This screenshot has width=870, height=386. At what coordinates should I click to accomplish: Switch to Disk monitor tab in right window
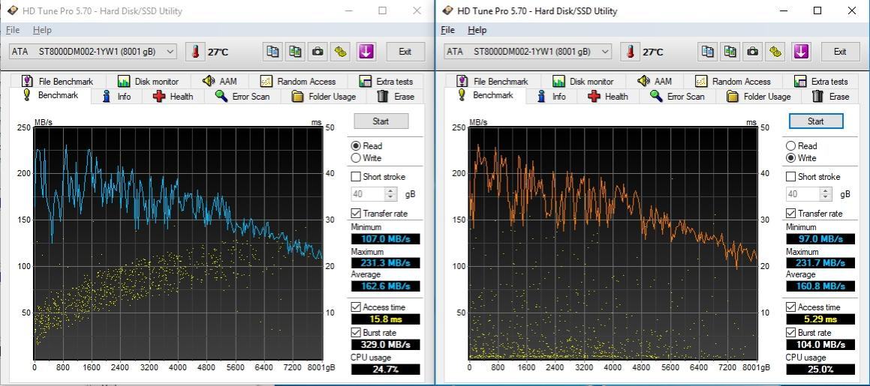pyautogui.click(x=583, y=82)
